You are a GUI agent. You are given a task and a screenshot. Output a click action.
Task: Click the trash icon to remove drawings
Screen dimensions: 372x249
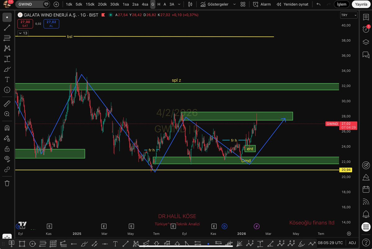click(x=7, y=183)
